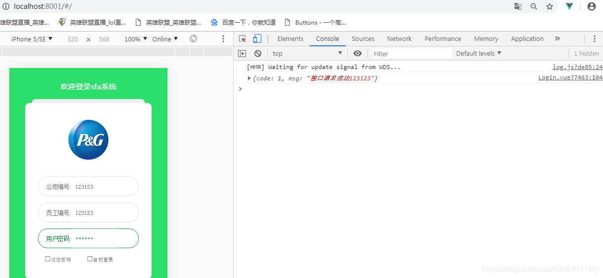Viewport: 603px width, 278px height.
Task: Open the top context dropdown
Action: [x=307, y=53]
